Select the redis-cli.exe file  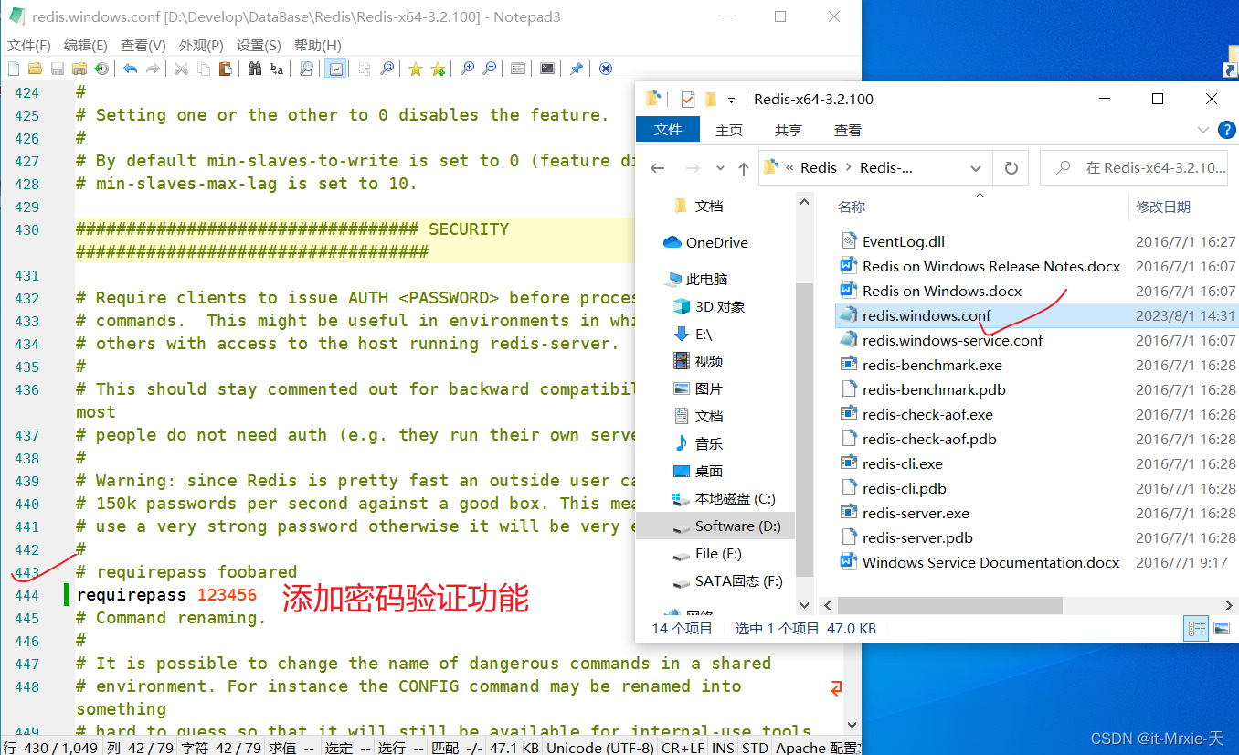click(903, 463)
